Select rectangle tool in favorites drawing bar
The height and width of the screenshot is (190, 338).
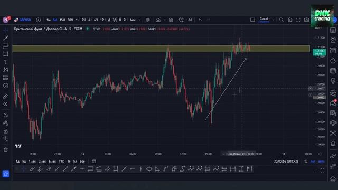pos(116,169)
